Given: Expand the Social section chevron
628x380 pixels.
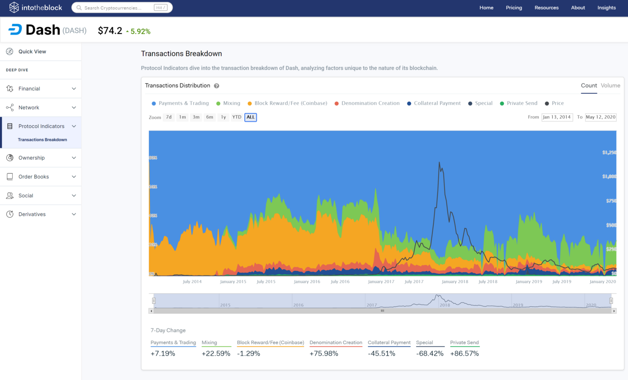Looking at the screenshot, I should (x=74, y=196).
